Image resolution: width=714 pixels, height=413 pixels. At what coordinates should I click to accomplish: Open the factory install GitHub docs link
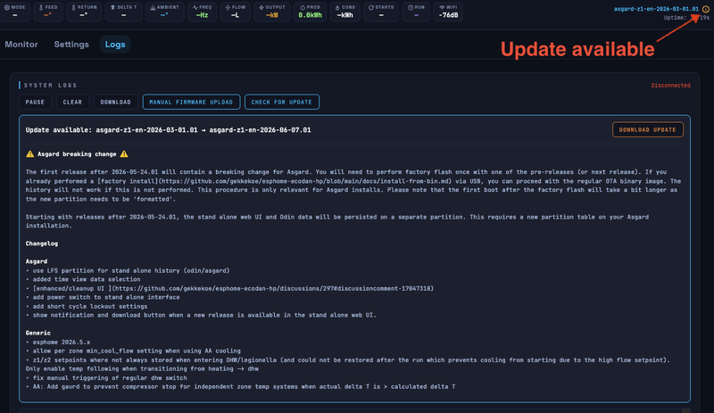tap(276, 181)
